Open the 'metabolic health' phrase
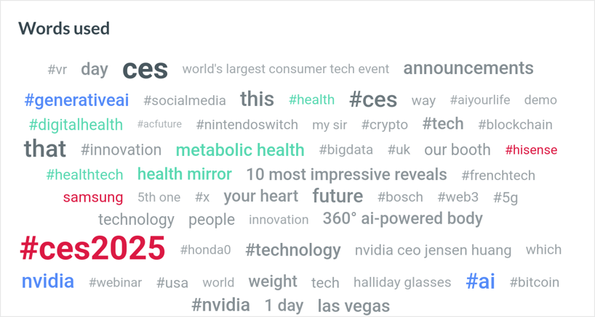 pyautogui.click(x=240, y=150)
